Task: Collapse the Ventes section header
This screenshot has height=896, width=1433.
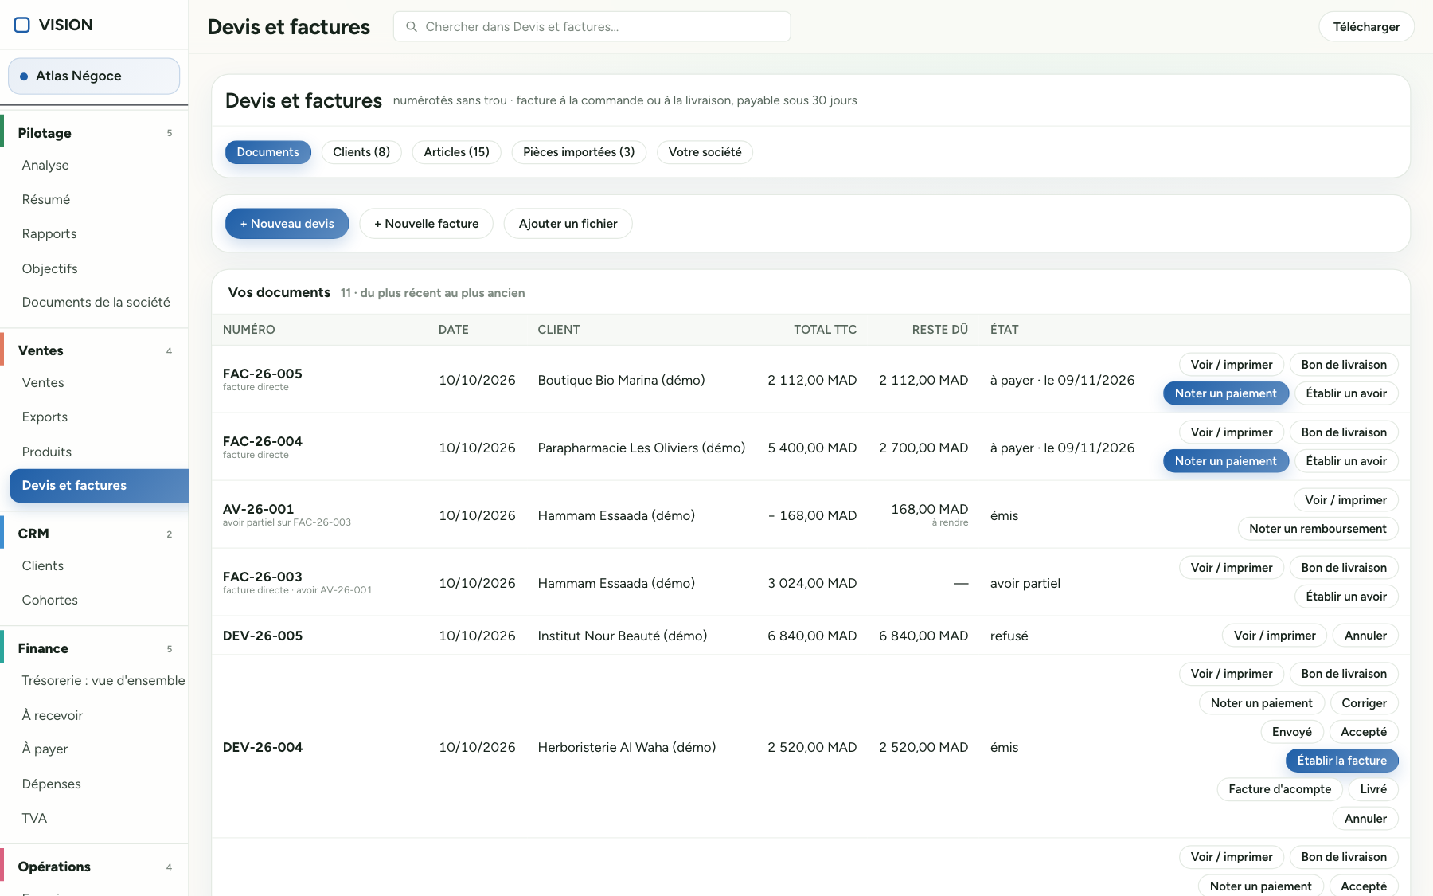Action: click(x=94, y=350)
